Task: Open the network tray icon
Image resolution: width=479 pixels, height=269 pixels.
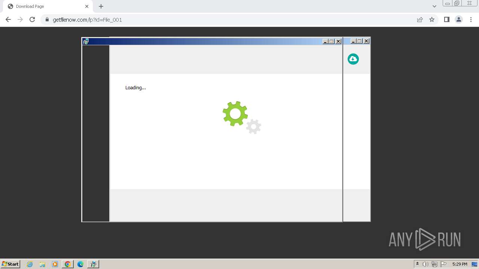Action: point(434,264)
